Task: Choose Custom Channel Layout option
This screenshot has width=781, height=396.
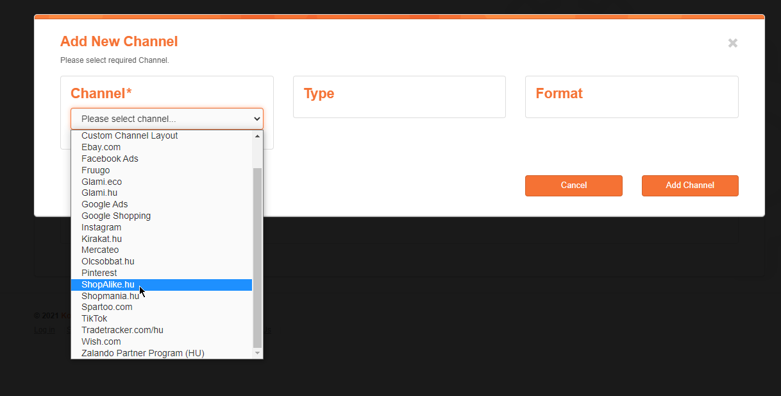Action: [x=162, y=135]
